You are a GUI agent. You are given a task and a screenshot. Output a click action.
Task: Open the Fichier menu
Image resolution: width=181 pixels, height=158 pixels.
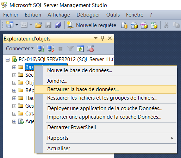pyautogui.click(x=11, y=15)
